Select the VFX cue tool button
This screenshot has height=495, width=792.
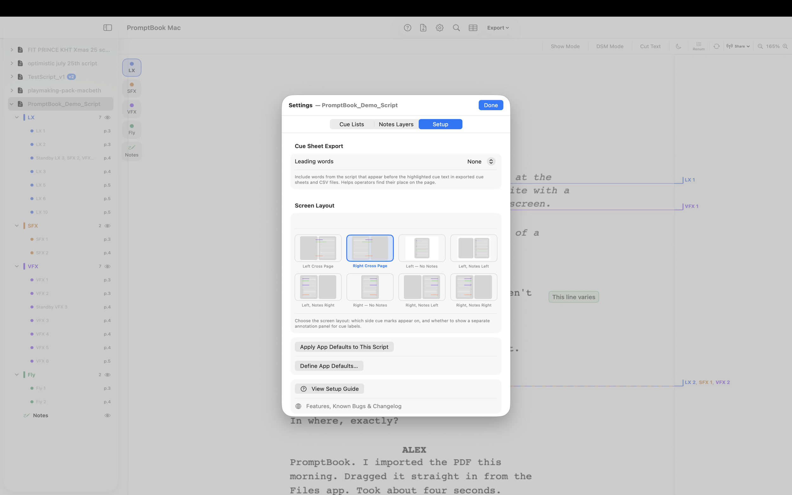click(x=131, y=109)
